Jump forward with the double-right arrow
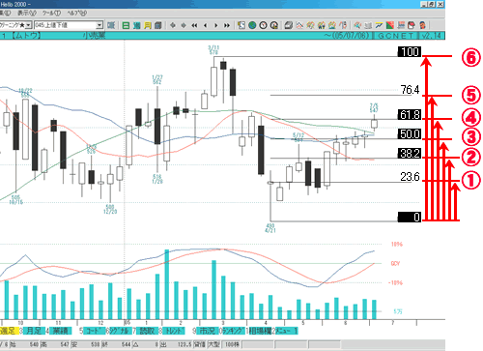This screenshot has width=483, height=351. point(227,25)
